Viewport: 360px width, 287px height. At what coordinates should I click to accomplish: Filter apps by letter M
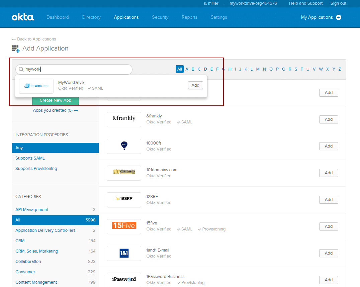coord(258,69)
